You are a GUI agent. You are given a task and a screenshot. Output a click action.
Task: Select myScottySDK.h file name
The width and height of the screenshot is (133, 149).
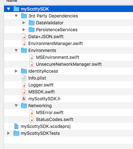point(44,99)
